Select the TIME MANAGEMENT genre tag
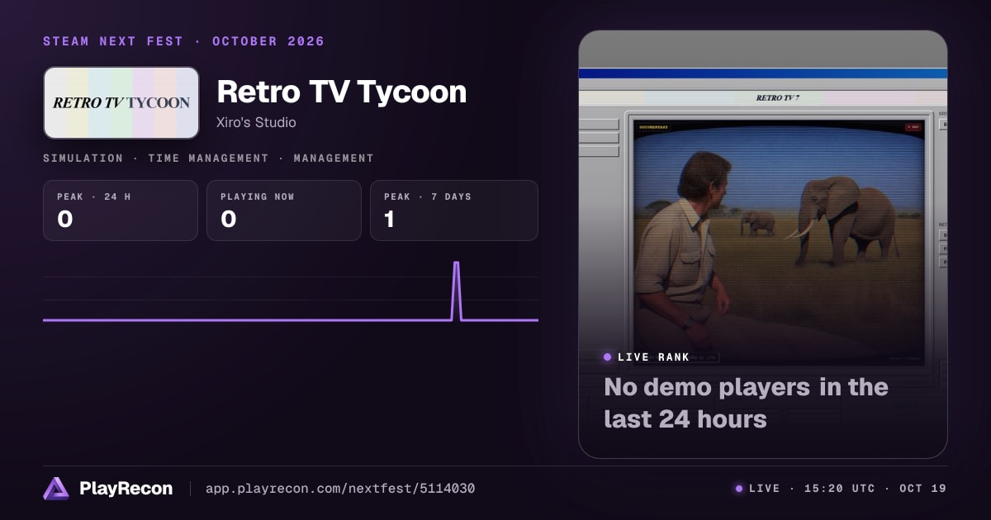The height and width of the screenshot is (520, 991). click(208, 158)
